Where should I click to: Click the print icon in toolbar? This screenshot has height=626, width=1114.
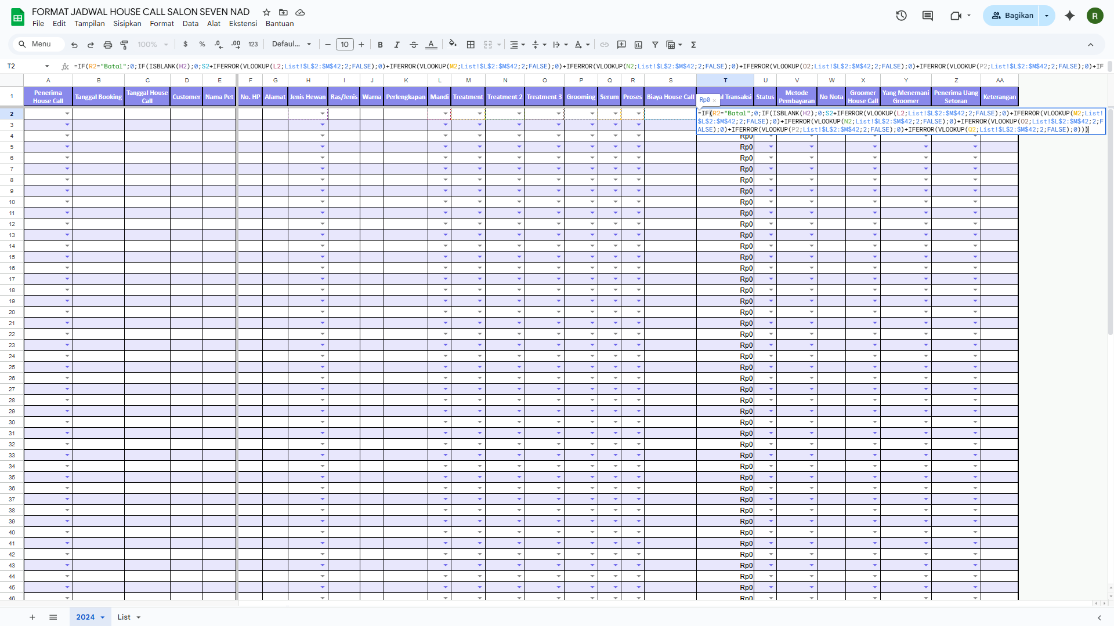107,45
